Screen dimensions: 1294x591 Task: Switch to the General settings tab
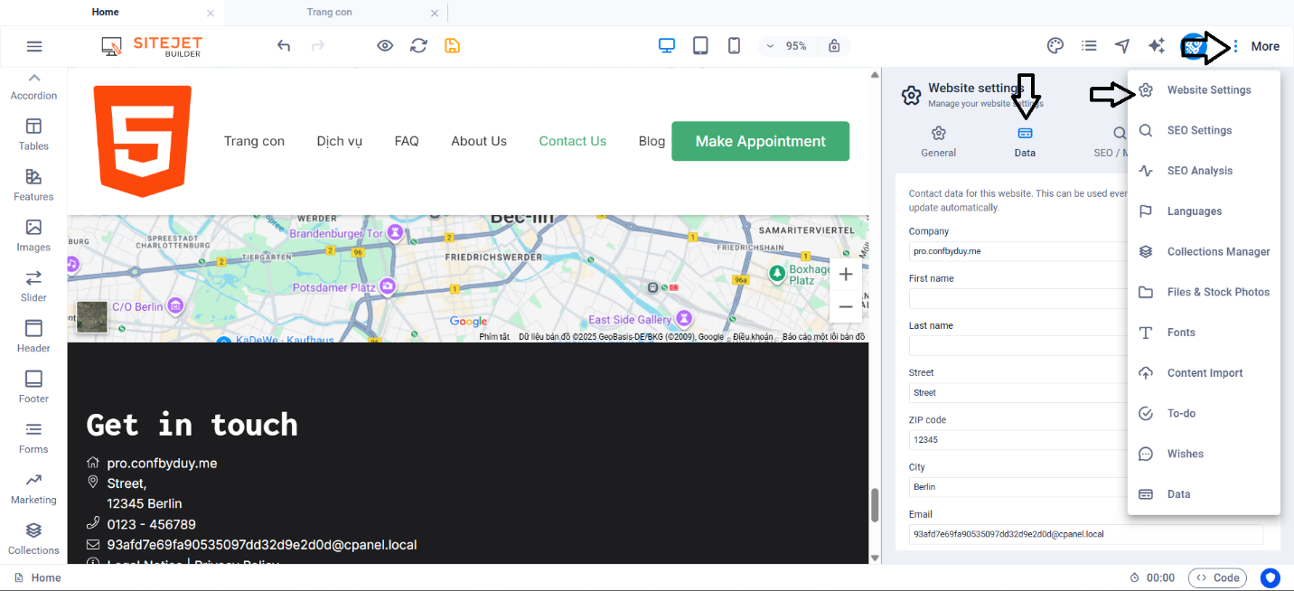tap(938, 142)
